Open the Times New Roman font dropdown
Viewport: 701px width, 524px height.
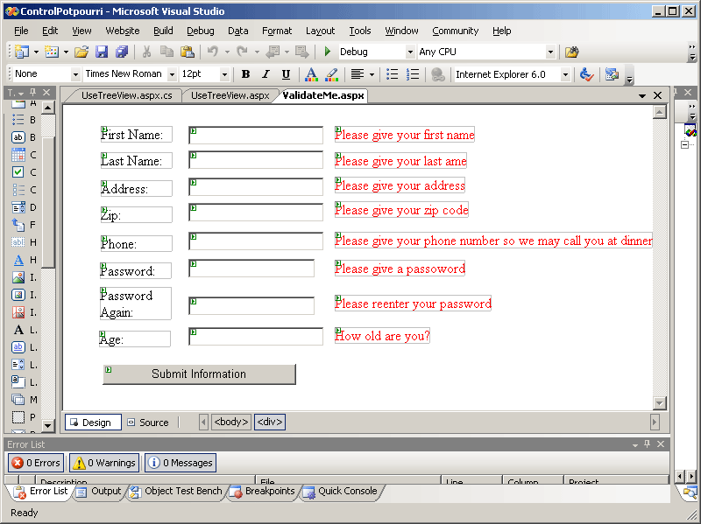point(172,75)
